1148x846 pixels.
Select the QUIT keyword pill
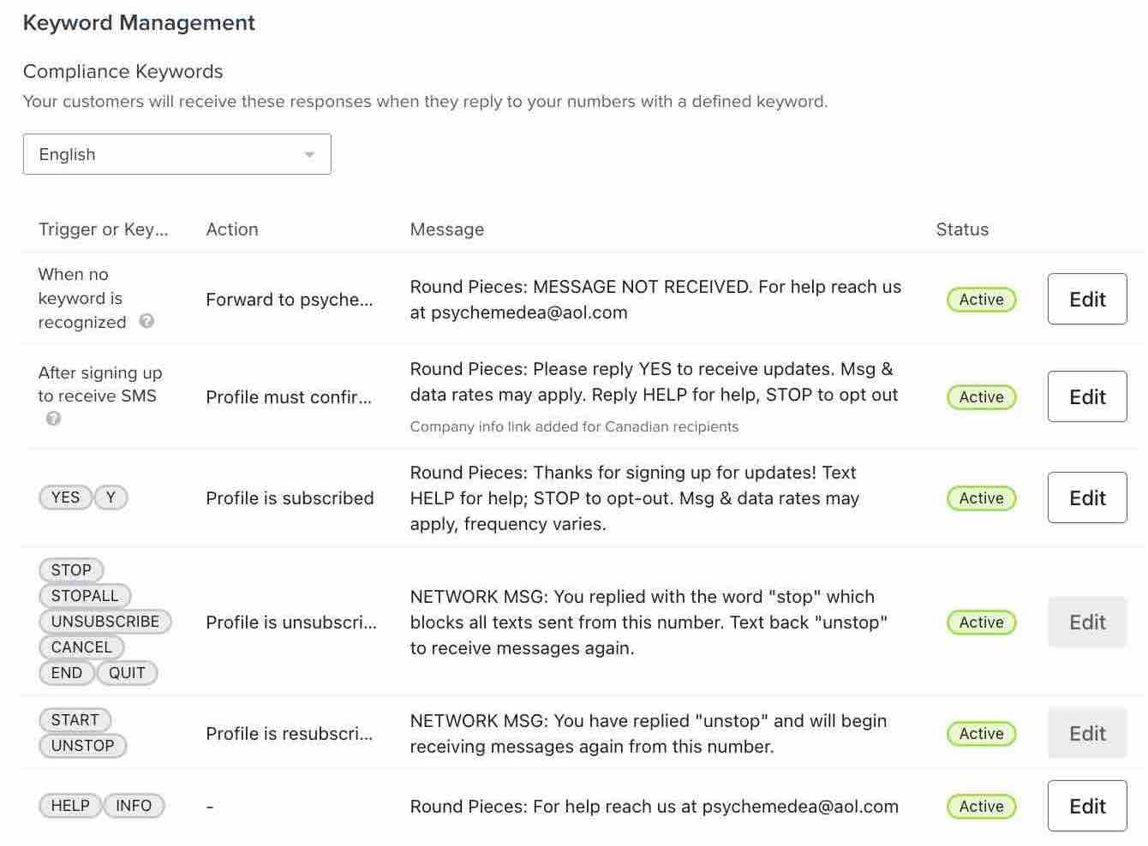coord(127,673)
